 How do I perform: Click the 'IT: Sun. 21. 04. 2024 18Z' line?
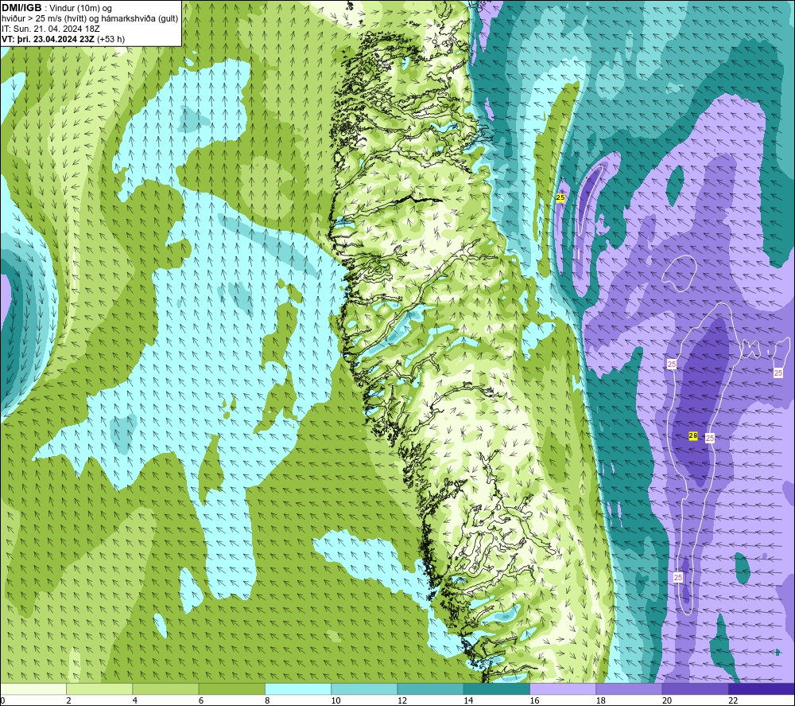pyautogui.click(x=51, y=29)
